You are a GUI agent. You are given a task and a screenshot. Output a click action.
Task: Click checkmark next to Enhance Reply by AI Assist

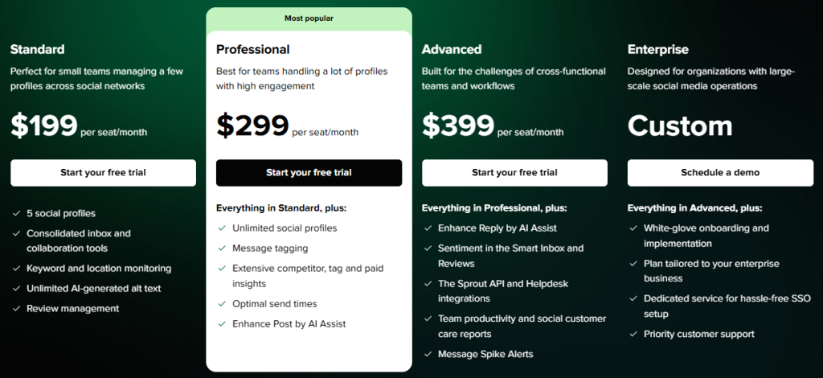[428, 228]
